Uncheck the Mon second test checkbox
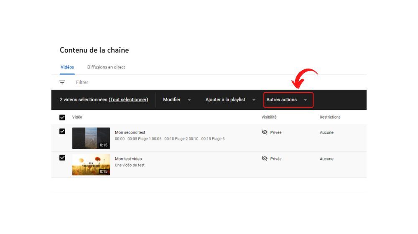Screen dimensions: 418x234 62,131
